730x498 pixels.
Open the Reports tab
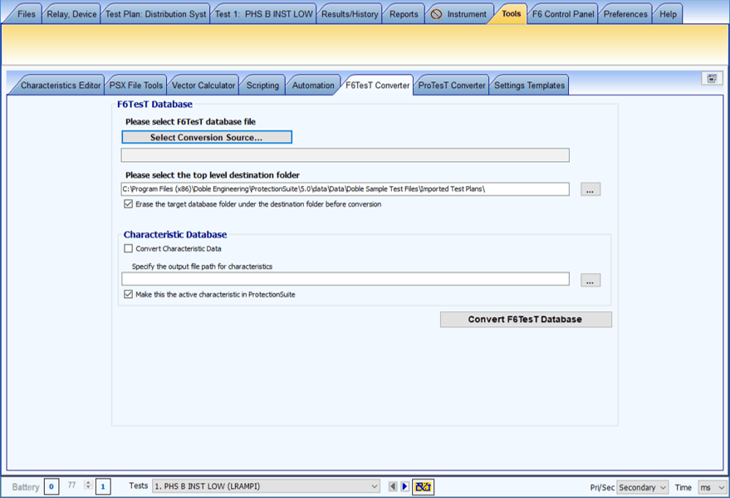(x=404, y=14)
